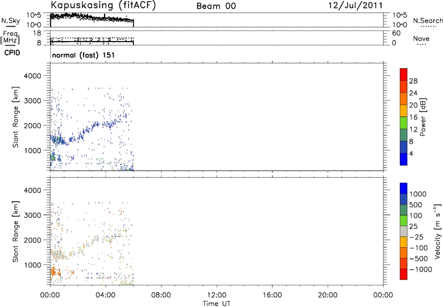Click the title text 'Kapuskasing (fitACF)'
The image size is (443, 307).
point(103,5)
